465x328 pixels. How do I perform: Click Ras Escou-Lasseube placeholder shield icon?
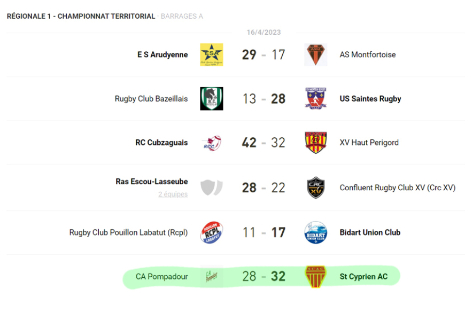click(x=211, y=188)
